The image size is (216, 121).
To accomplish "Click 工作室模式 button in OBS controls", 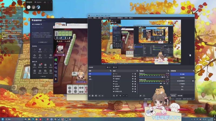I will pyautogui.click(x=182, y=84).
